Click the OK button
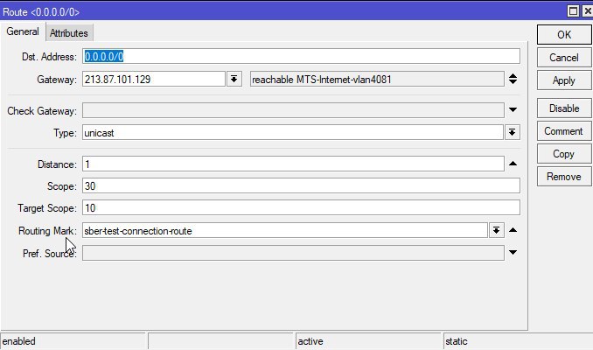 (x=564, y=35)
